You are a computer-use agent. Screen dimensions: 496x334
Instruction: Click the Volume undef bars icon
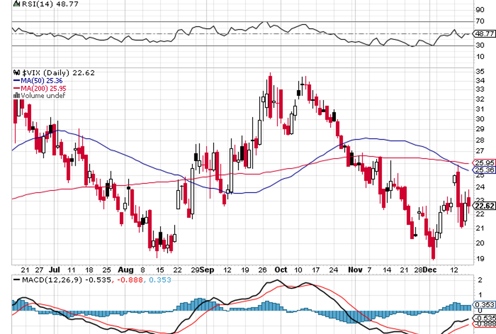tap(17, 95)
